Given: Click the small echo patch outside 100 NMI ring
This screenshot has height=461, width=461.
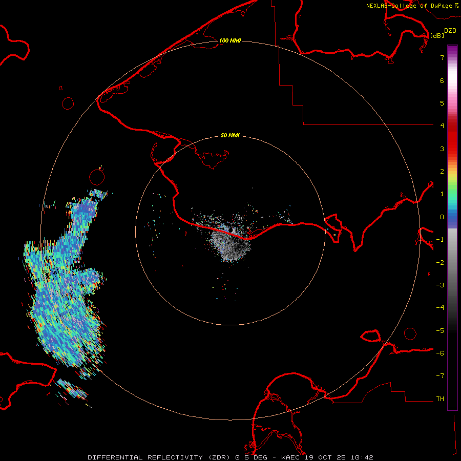Looking at the screenshot, I should [x=72, y=391].
